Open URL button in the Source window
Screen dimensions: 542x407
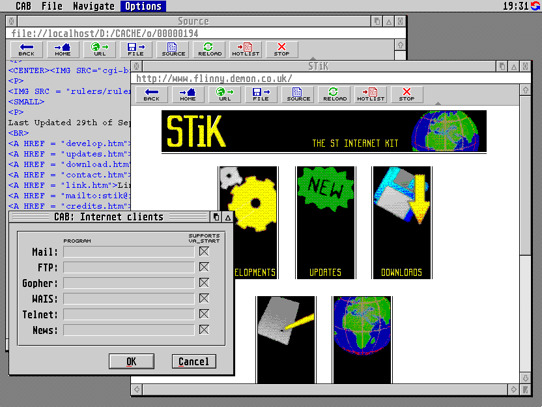coord(100,50)
